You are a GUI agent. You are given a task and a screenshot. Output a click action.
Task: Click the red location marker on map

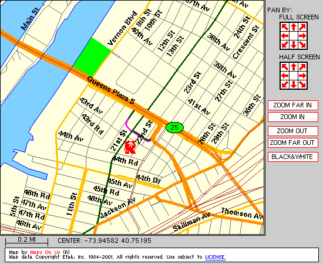(x=130, y=147)
